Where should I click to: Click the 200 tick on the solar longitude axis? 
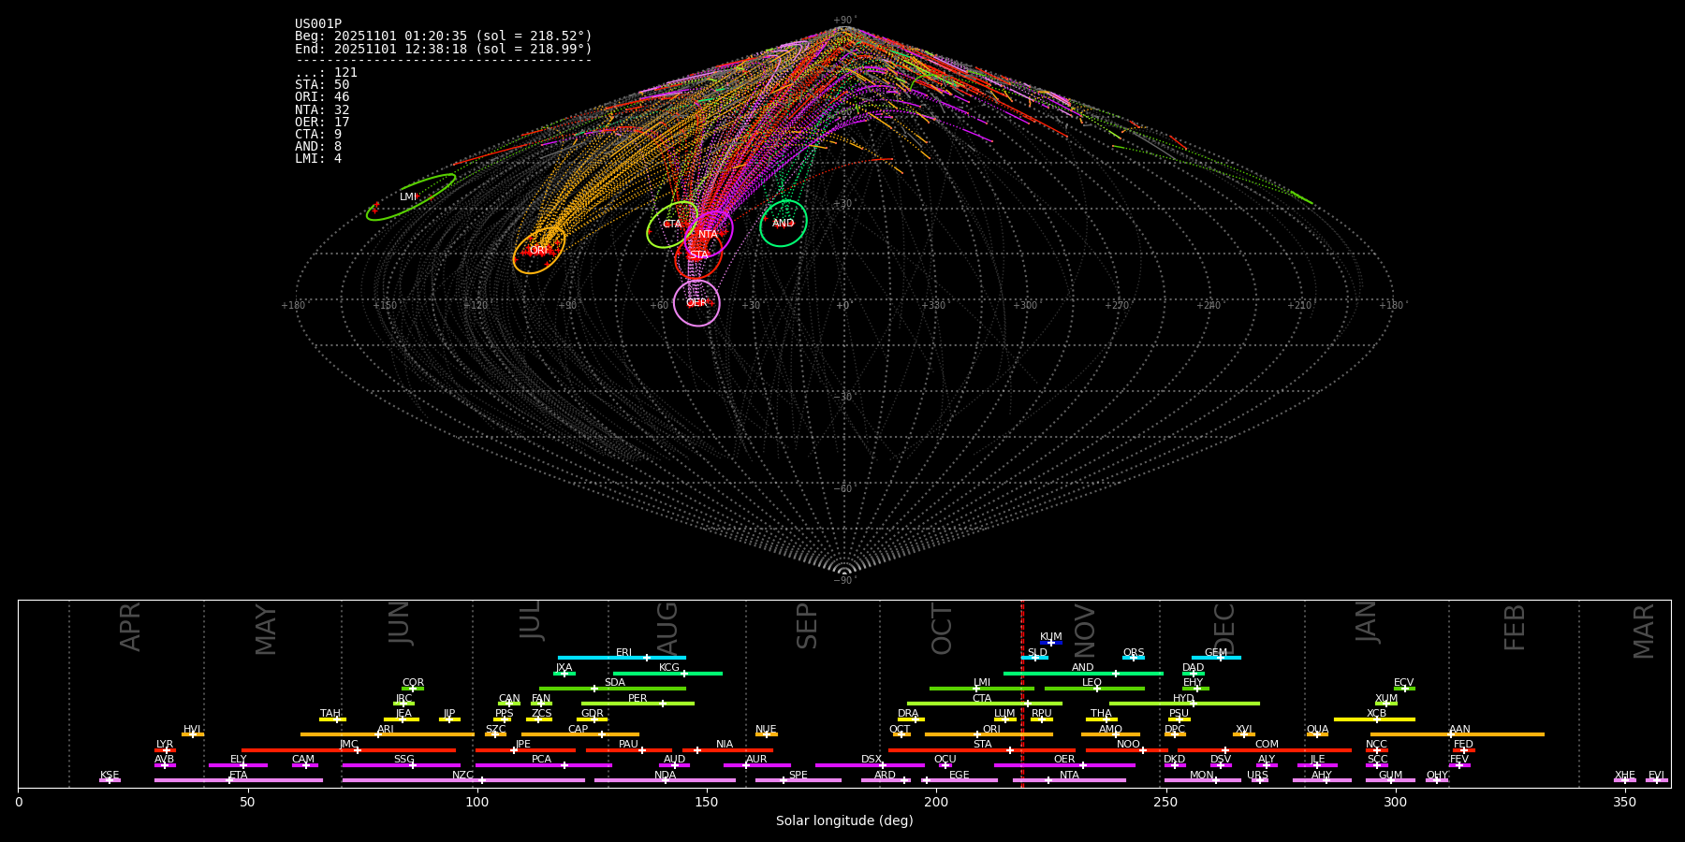tap(936, 803)
